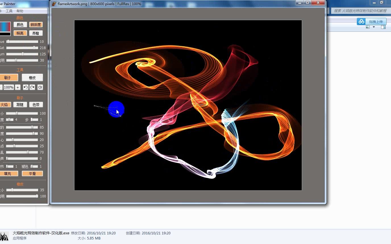Adjust the brush size slider showing 100
This screenshot has height=244, width=391.
(x=22, y=113)
